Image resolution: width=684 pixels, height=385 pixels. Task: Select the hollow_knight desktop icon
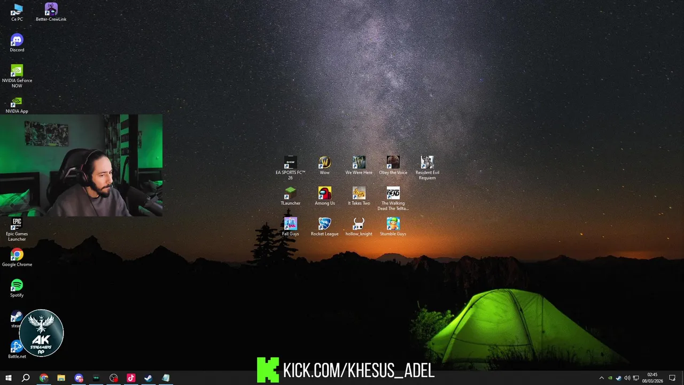[x=359, y=227]
